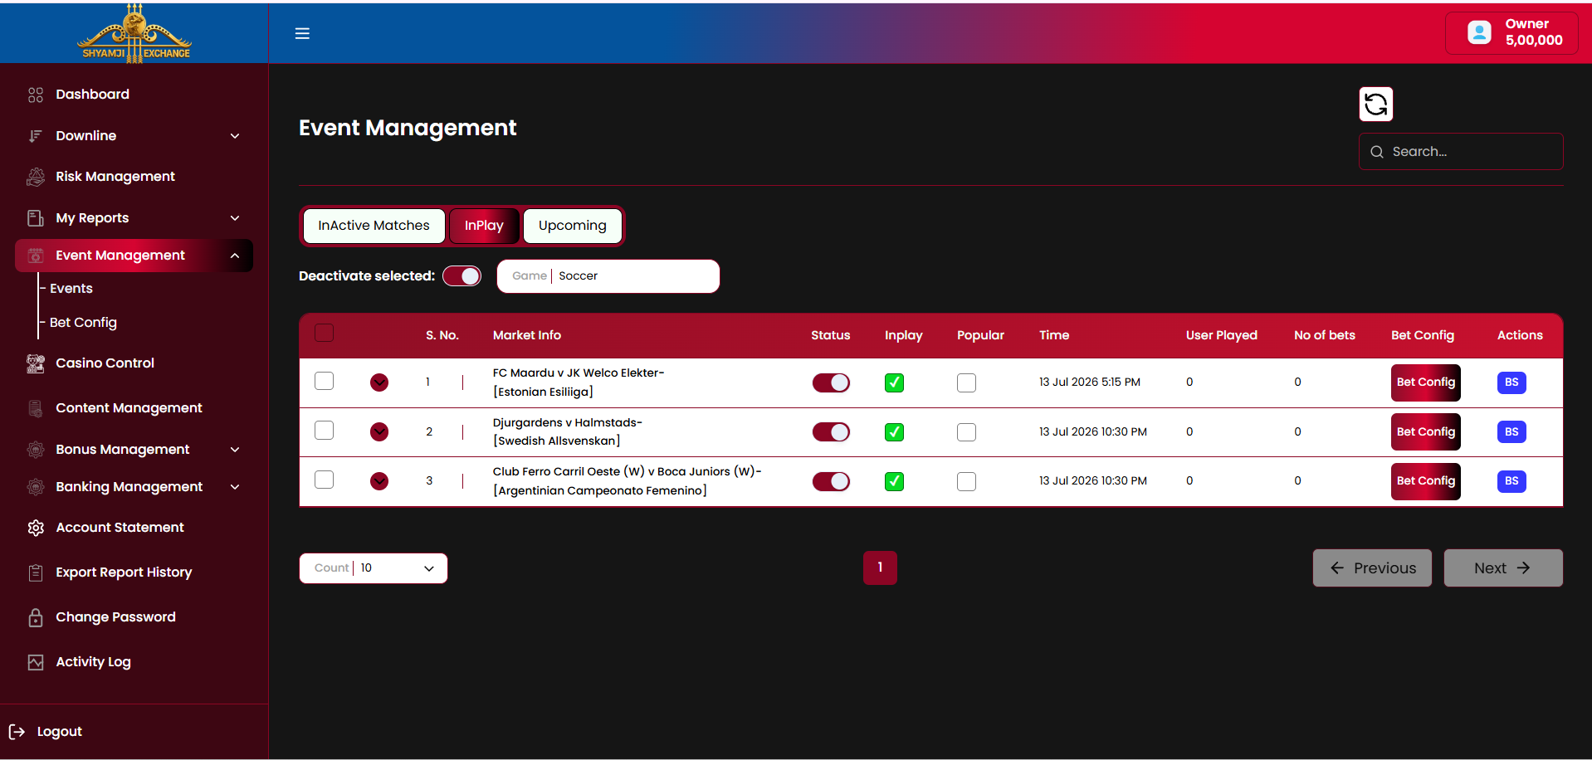This screenshot has width=1592, height=760.
Task: Click the My Reports icon
Action: pos(36,218)
